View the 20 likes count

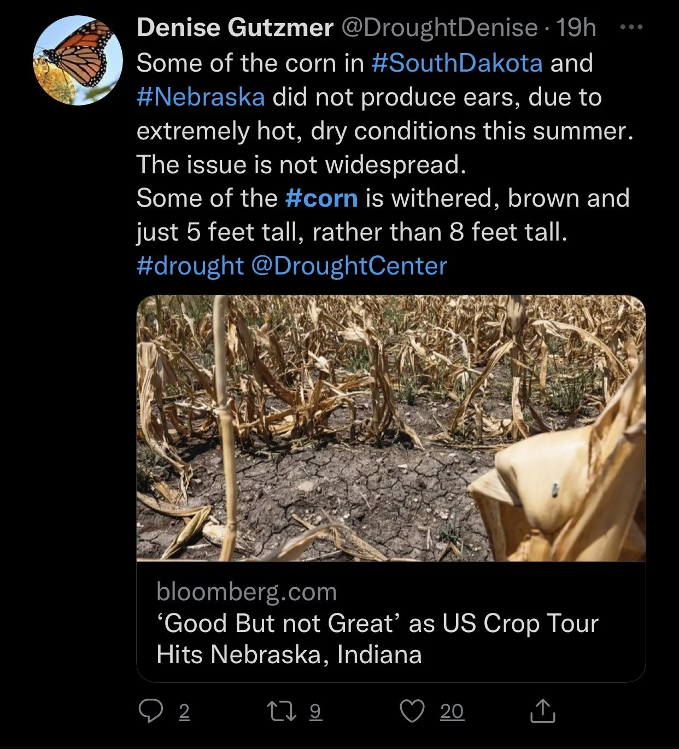[452, 711]
